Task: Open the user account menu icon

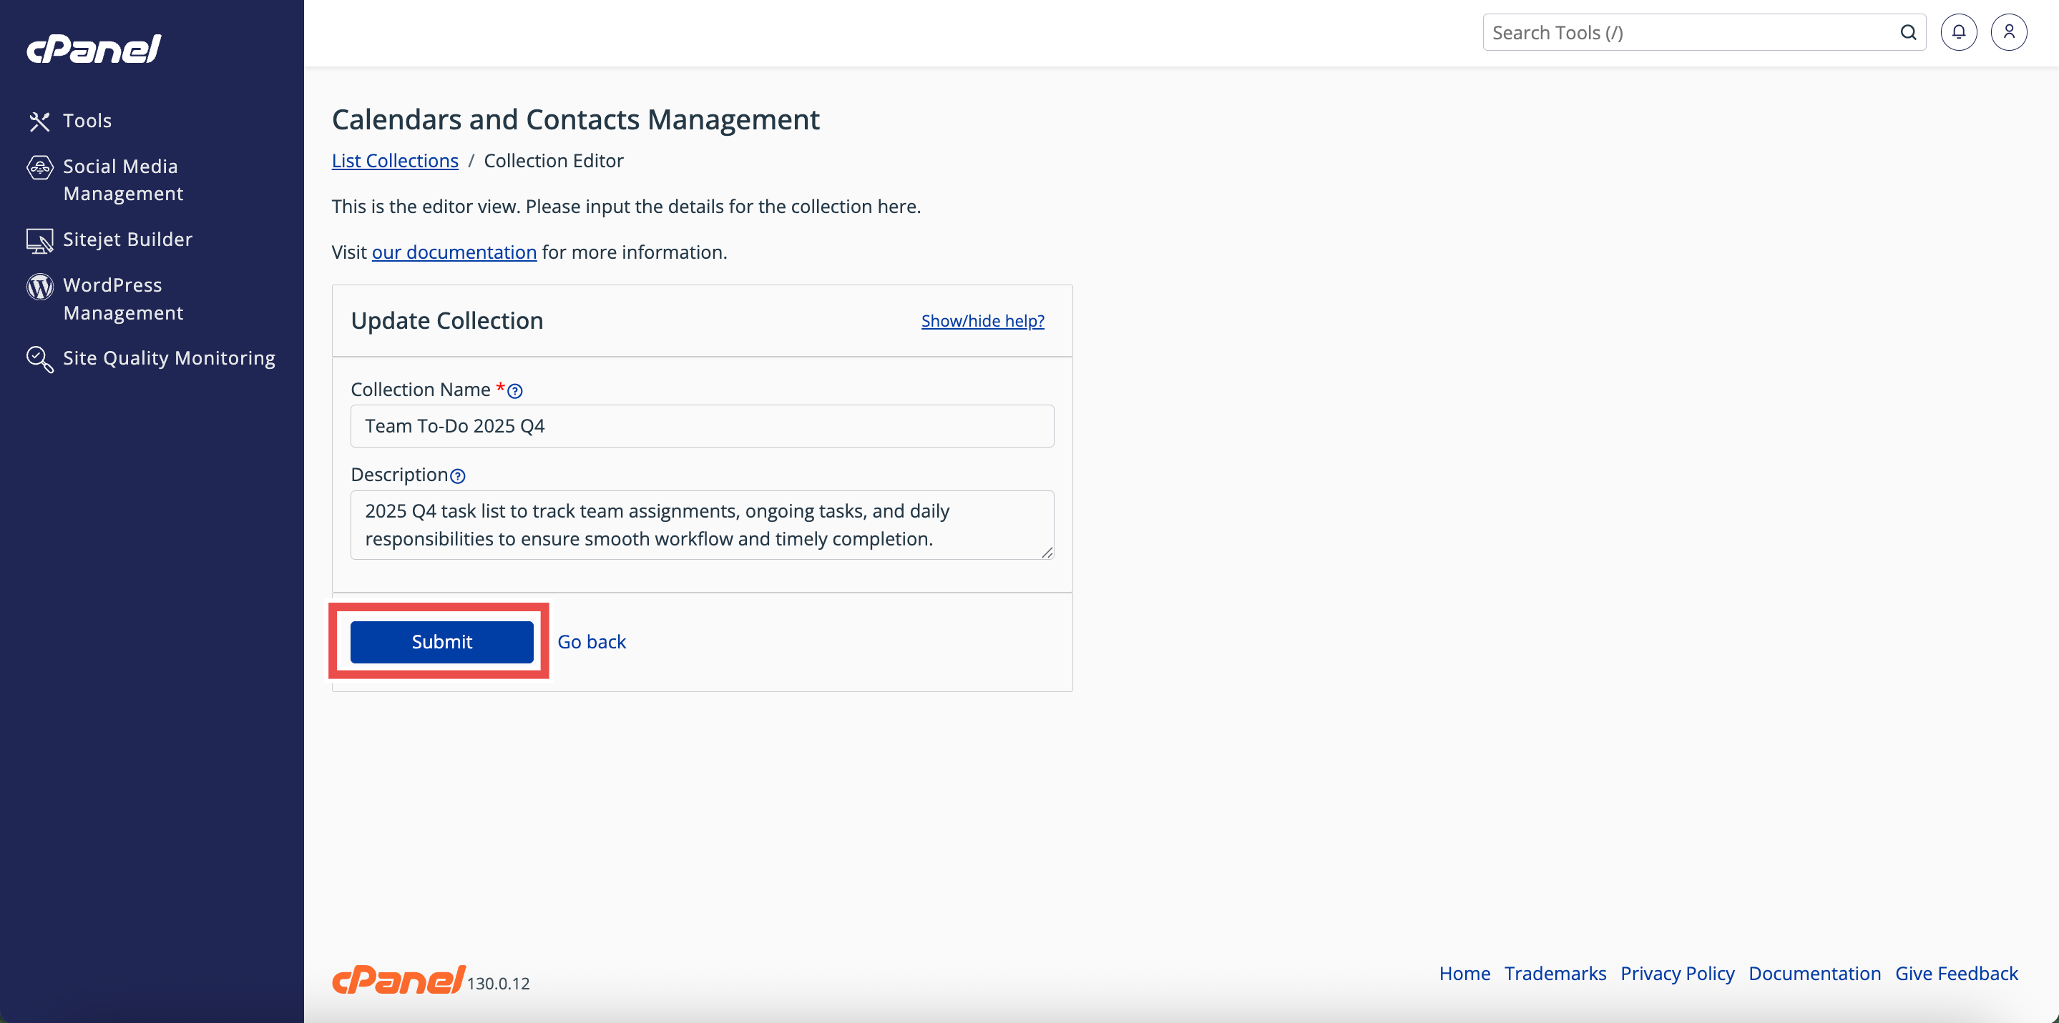Action: 2009,33
